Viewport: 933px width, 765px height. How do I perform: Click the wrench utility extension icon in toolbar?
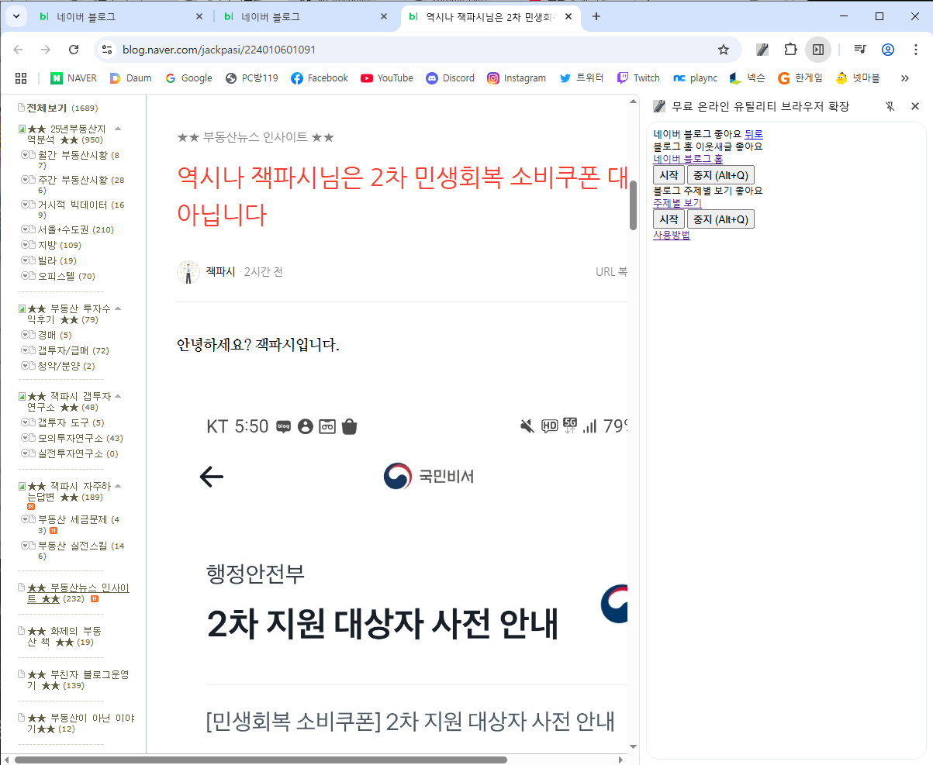tap(762, 50)
